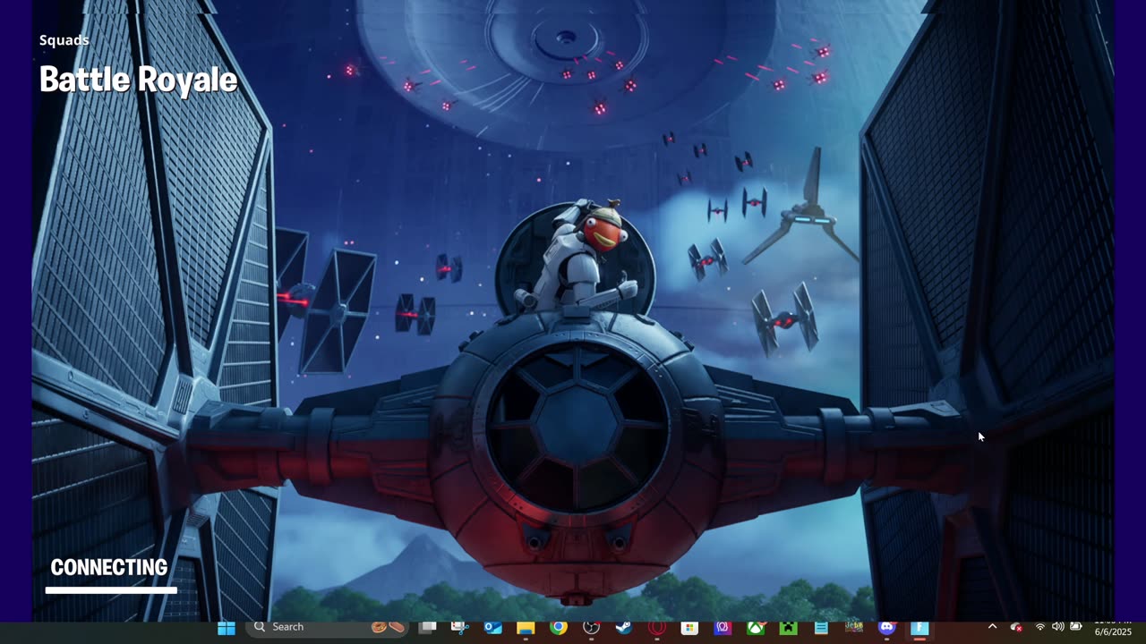This screenshot has height=644, width=1146.
Task: Open the Xbox app from taskbar
Action: coord(755,628)
